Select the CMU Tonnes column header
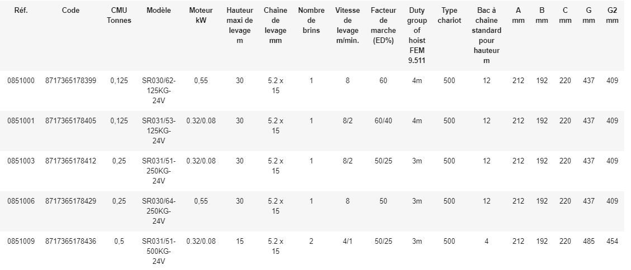Screen dimensions: 631x270 tap(119, 16)
